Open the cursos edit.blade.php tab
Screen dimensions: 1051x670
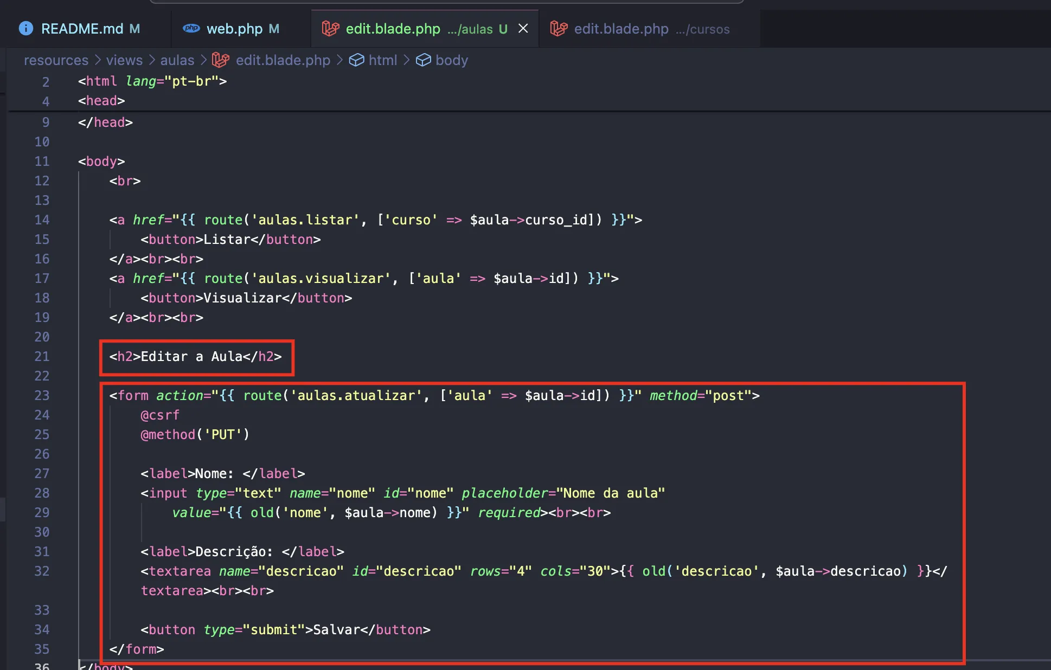pos(621,29)
